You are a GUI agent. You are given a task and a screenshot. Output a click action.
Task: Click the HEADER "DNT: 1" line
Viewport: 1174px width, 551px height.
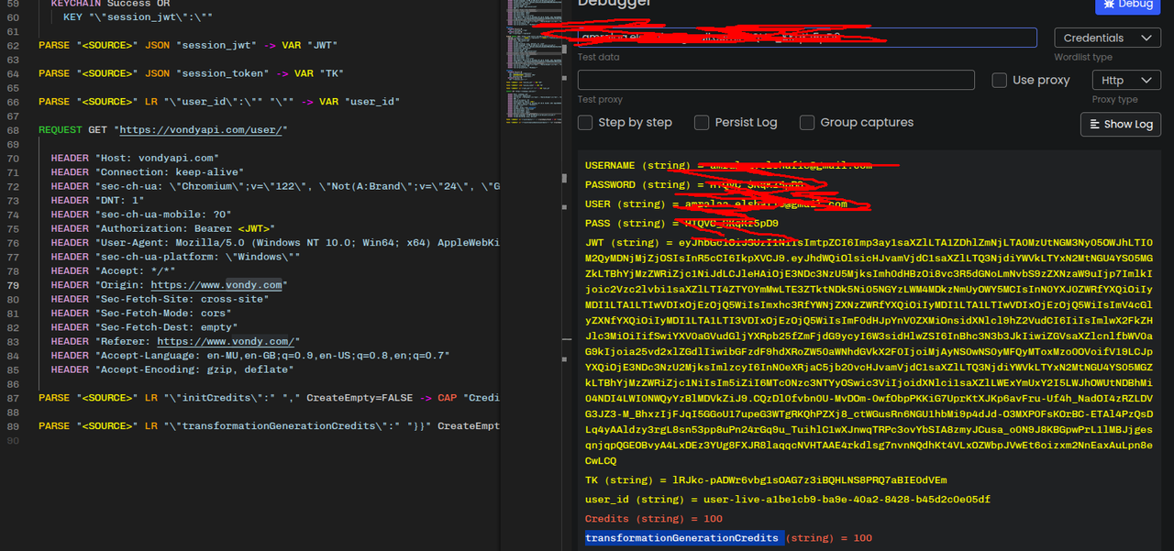tap(98, 200)
